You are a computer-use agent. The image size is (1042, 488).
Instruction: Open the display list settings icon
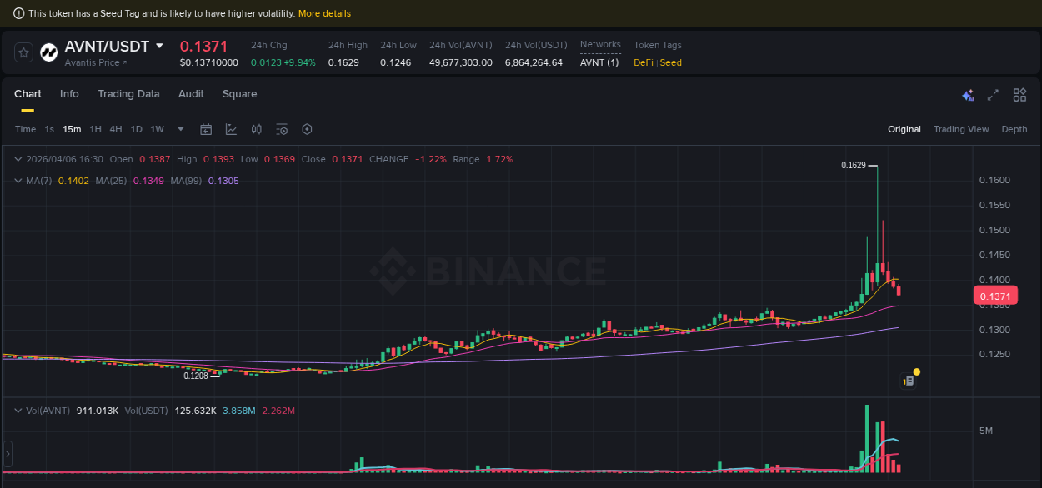click(x=282, y=129)
